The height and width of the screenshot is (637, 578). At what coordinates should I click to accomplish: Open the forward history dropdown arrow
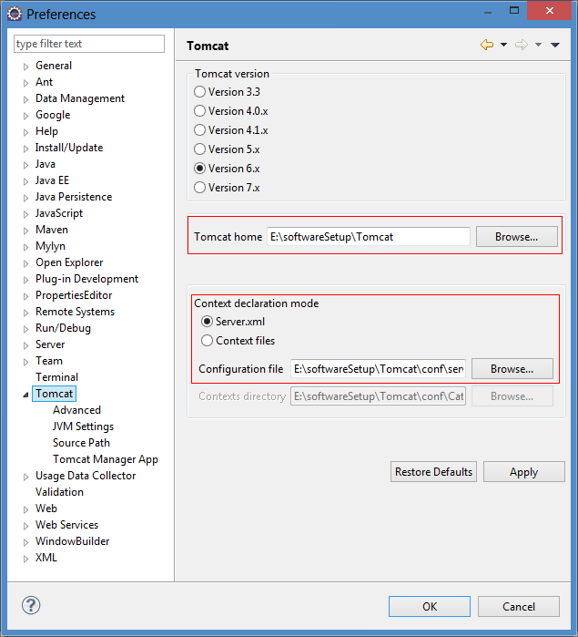(538, 45)
